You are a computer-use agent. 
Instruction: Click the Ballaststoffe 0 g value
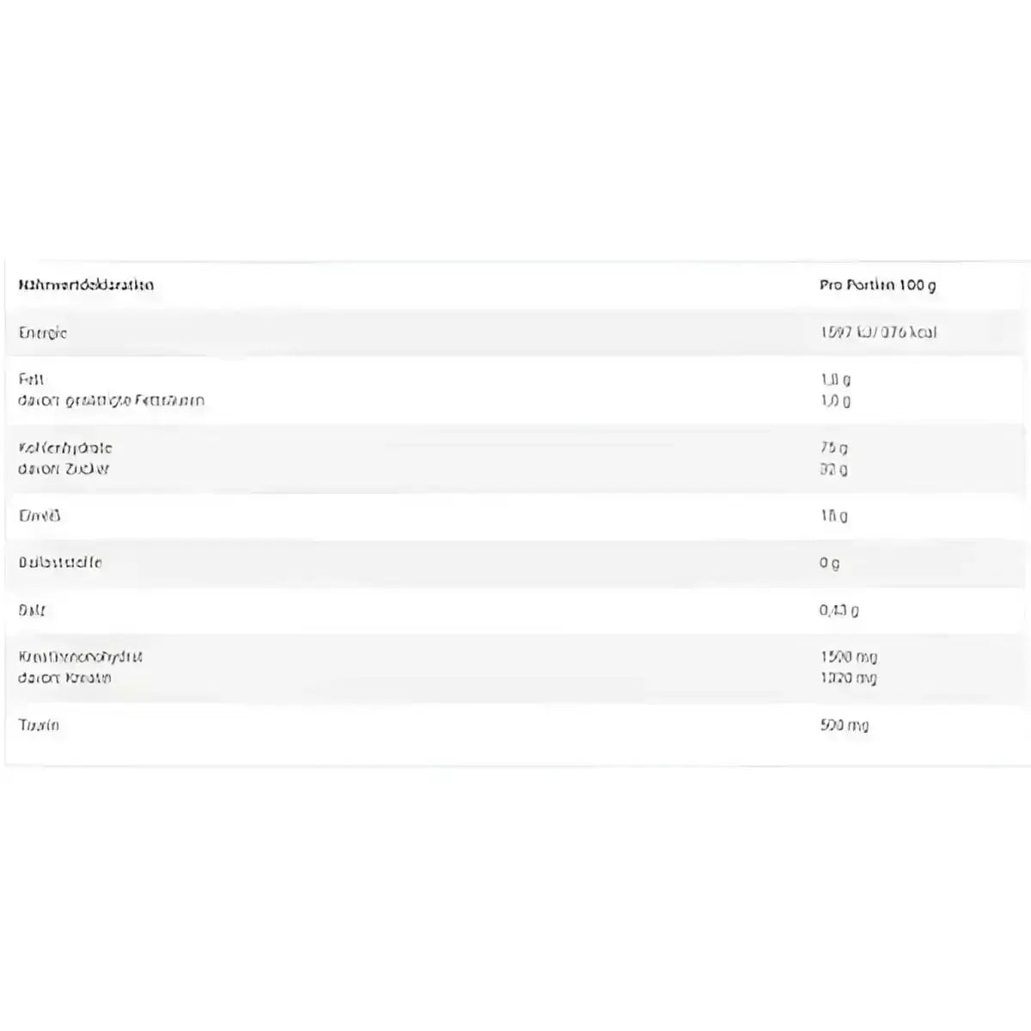[x=829, y=564]
